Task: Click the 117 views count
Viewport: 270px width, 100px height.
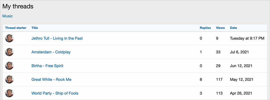Action: [219, 80]
